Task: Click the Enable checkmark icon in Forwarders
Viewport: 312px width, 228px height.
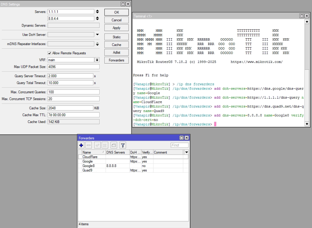Action: click(97, 145)
